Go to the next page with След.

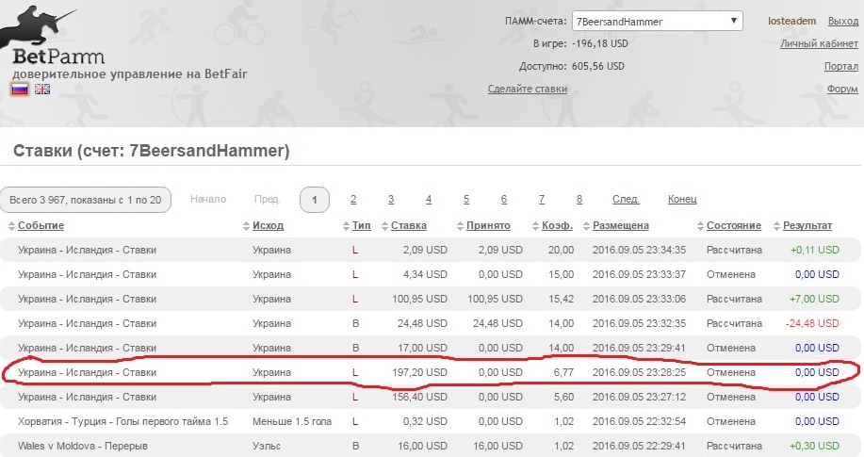[x=626, y=200]
